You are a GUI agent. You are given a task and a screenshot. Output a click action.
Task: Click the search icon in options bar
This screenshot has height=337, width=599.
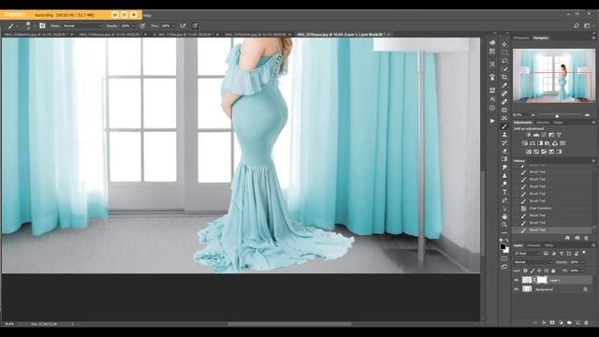point(577,26)
